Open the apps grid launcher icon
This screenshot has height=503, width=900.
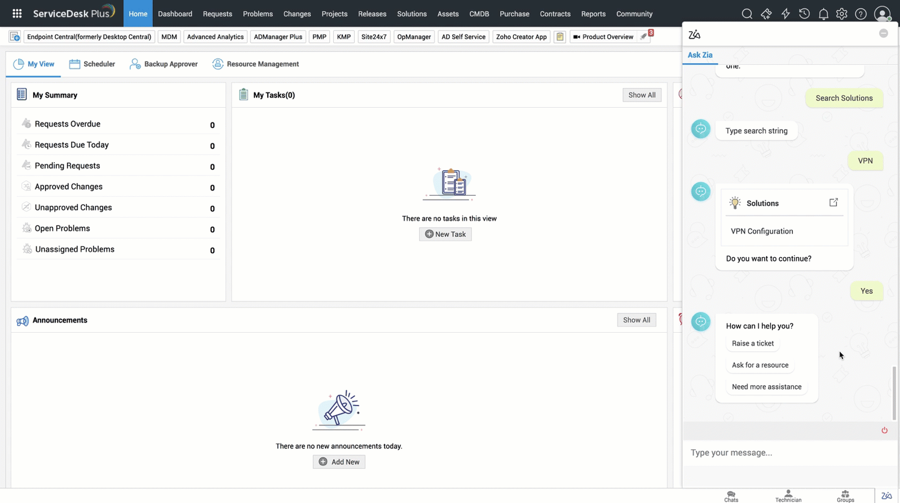[x=17, y=14]
